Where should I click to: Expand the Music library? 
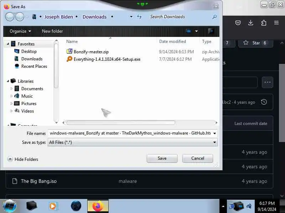pos(11,96)
